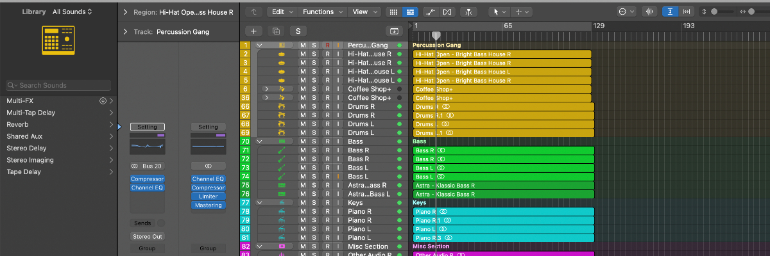Click the bass guitar icon on track 71
The image size is (770, 256).
pos(282,150)
